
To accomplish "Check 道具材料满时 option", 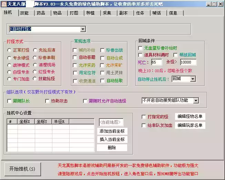I will tap(140, 55).
